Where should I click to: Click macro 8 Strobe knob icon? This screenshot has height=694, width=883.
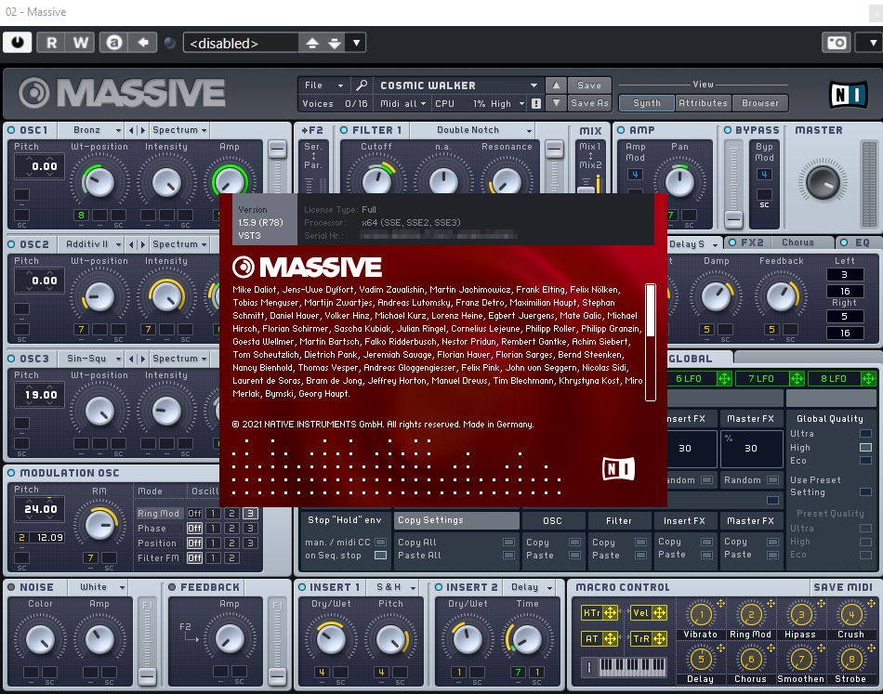coord(851,659)
